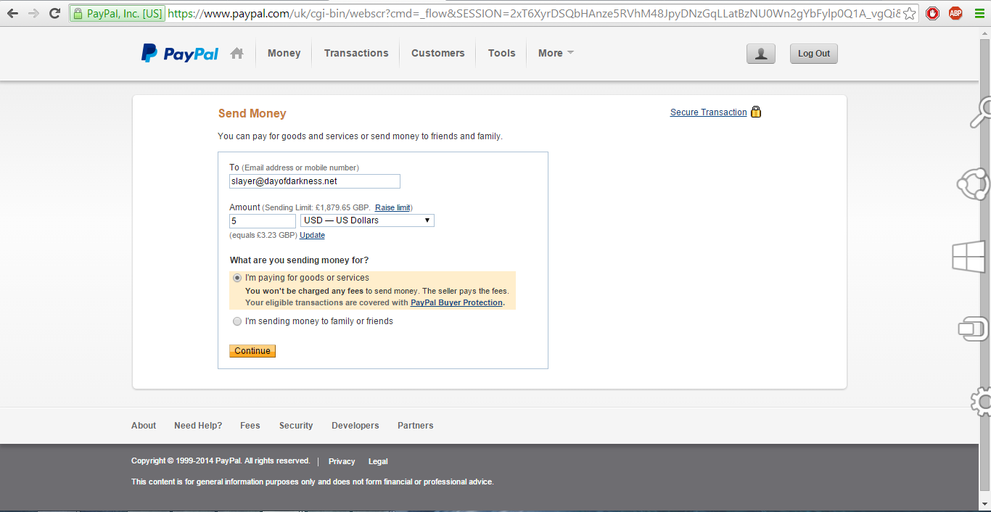Open the Customers menu

coord(437,53)
